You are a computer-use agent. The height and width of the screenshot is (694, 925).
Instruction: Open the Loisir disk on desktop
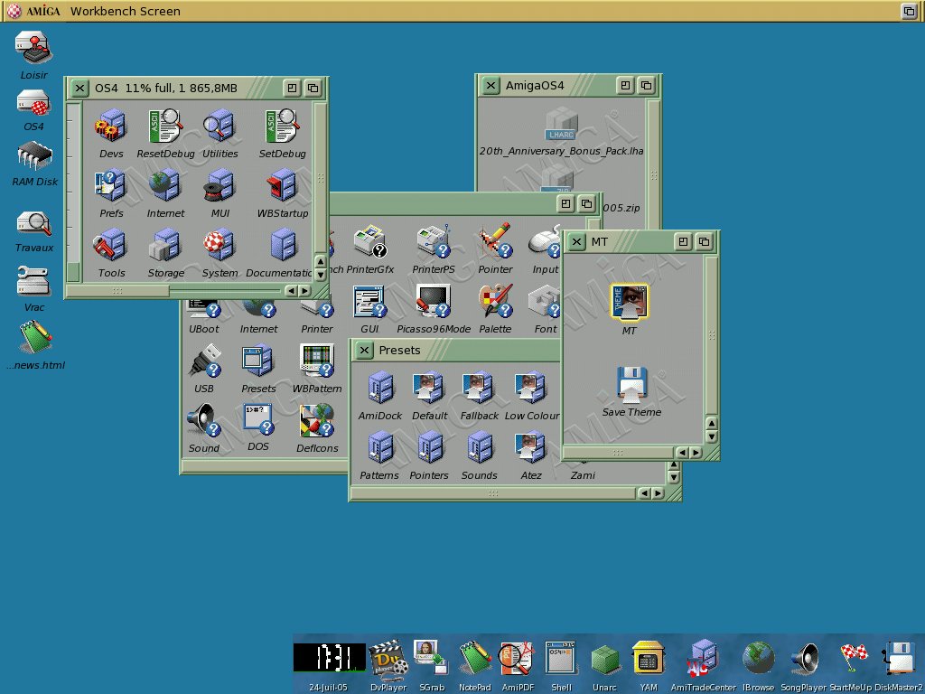34,49
